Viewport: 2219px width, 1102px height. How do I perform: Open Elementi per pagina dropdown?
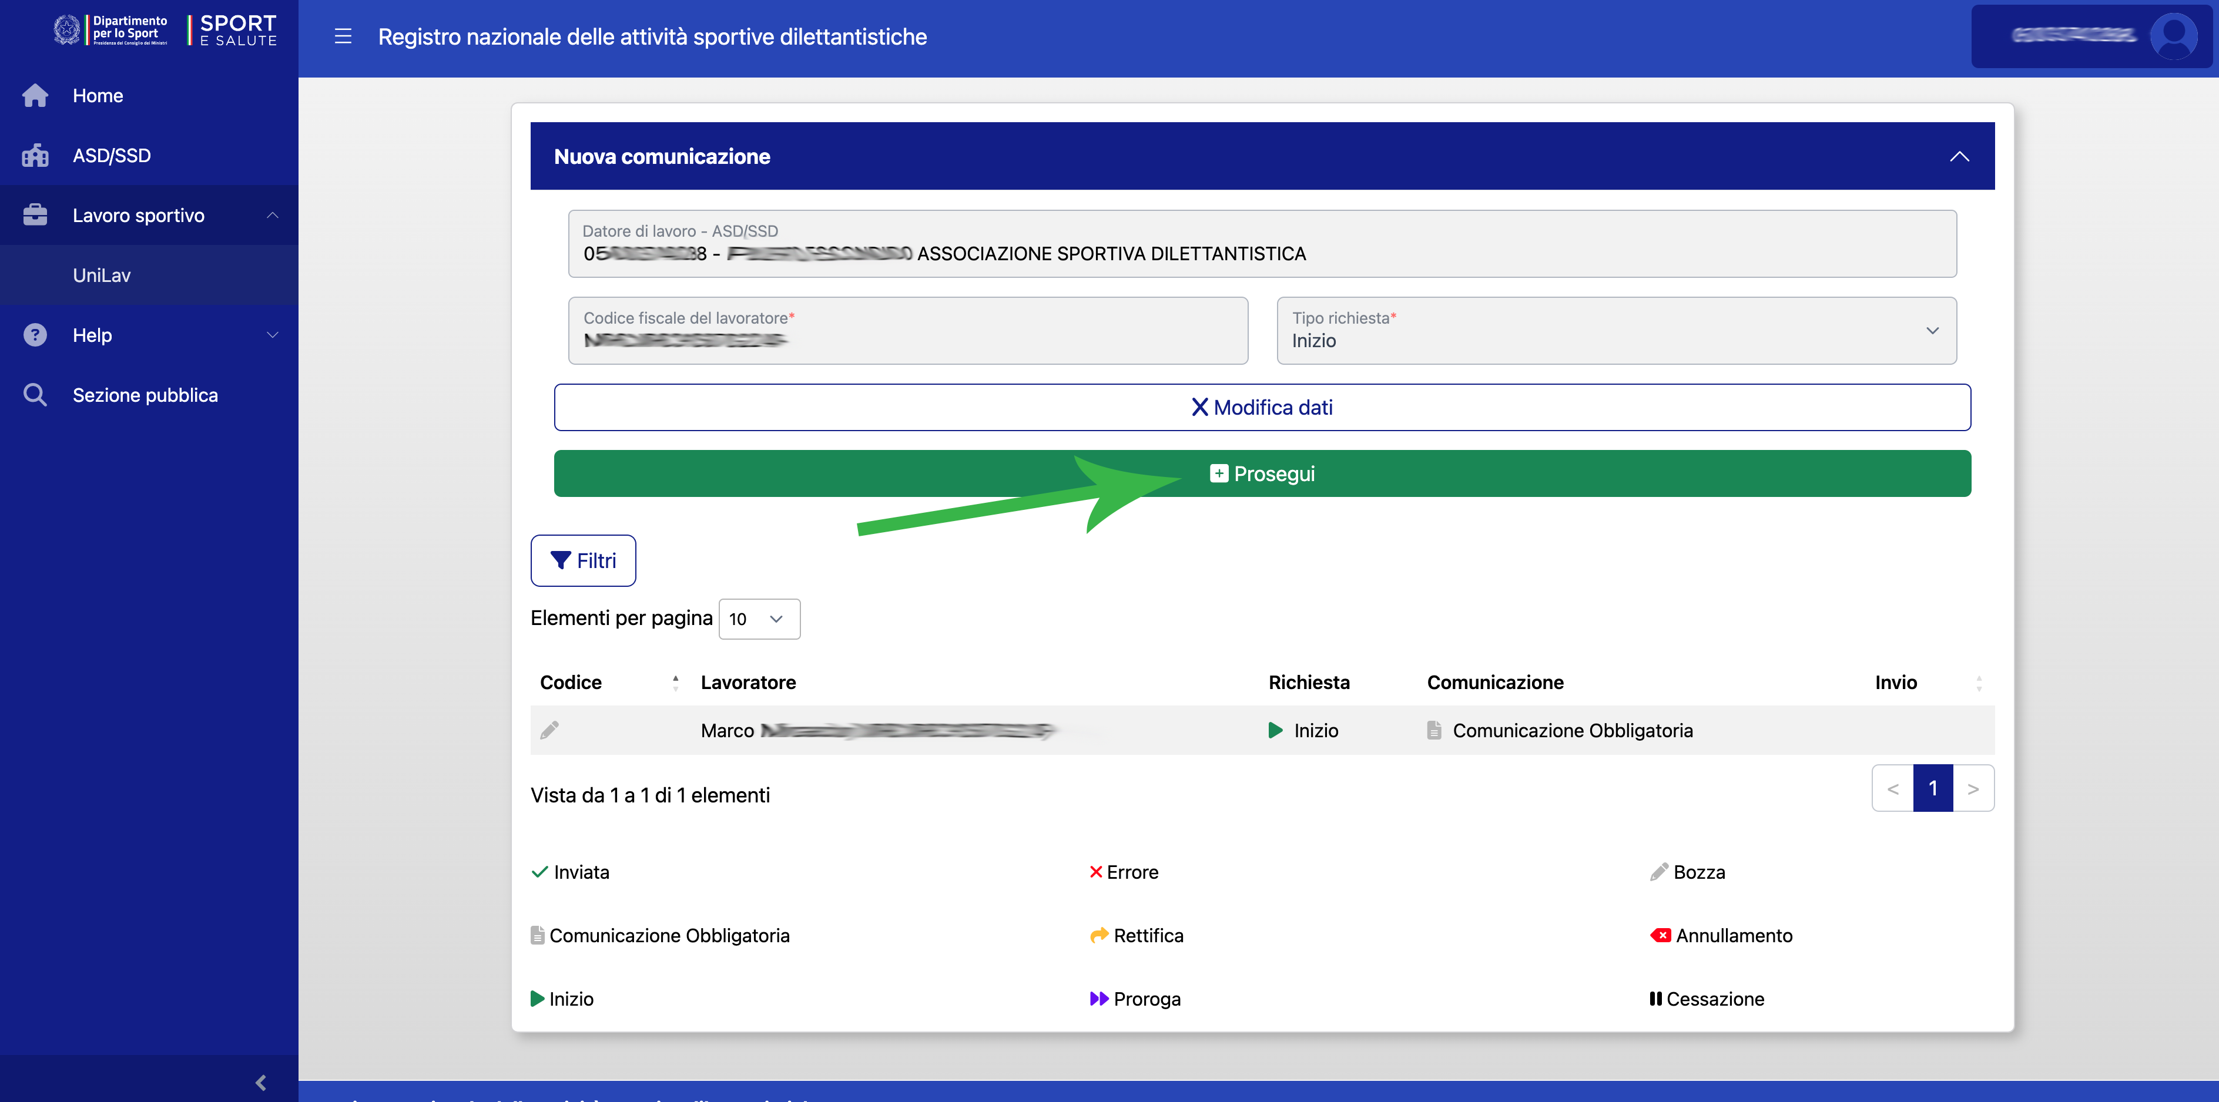coord(759,619)
